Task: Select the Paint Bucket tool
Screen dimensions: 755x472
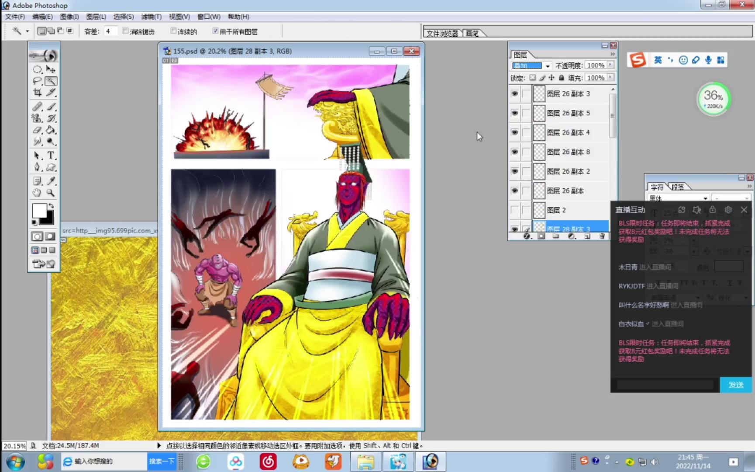Action: 51,130
